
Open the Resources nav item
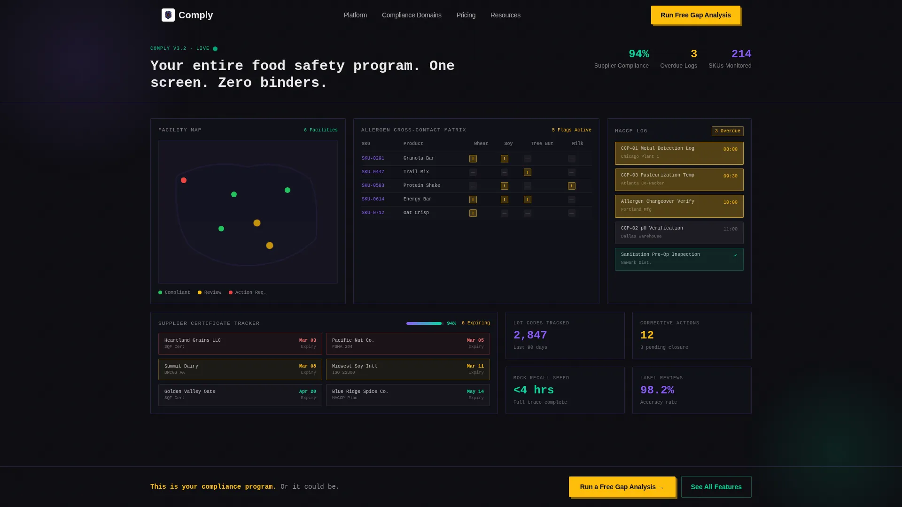[505, 15]
